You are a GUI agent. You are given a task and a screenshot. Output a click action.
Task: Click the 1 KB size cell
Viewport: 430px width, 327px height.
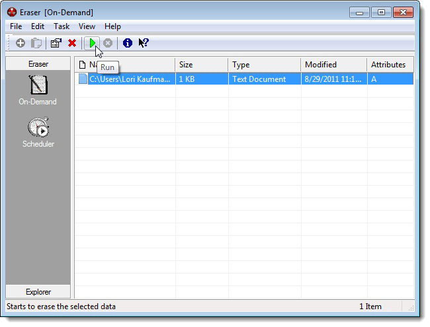coord(202,79)
